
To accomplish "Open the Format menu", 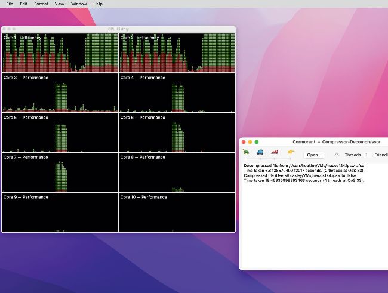I will (x=41, y=4).
